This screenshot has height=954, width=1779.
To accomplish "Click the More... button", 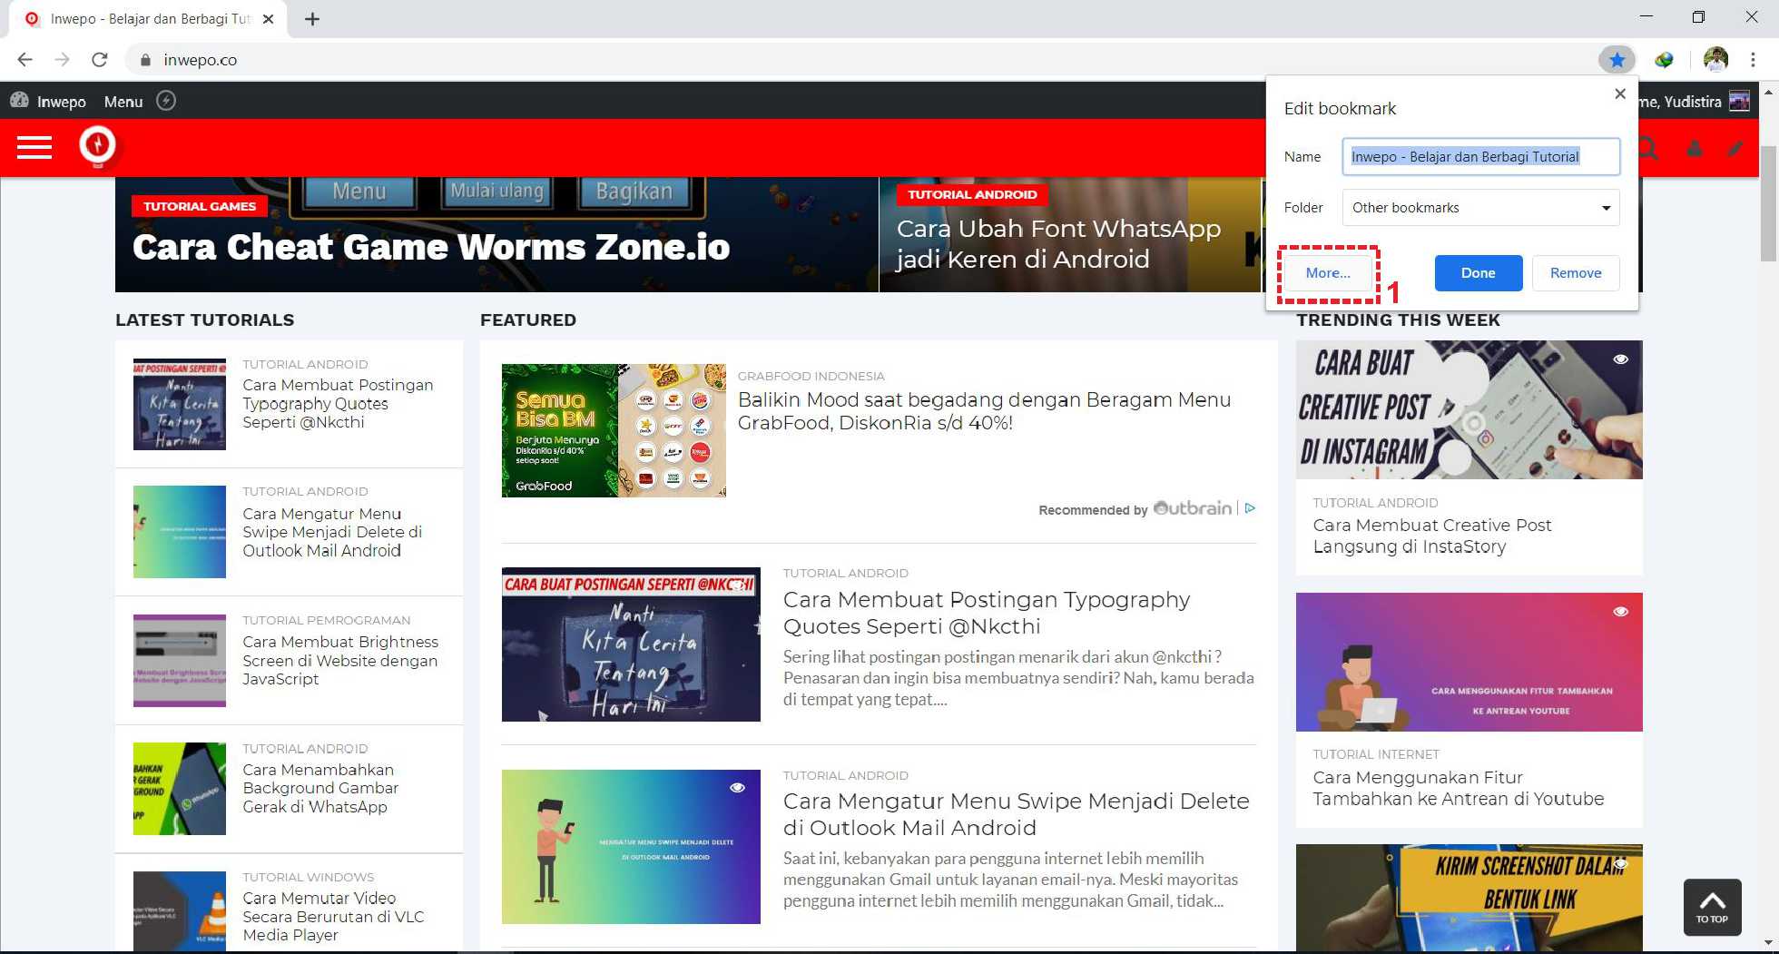I will (1328, 273).
